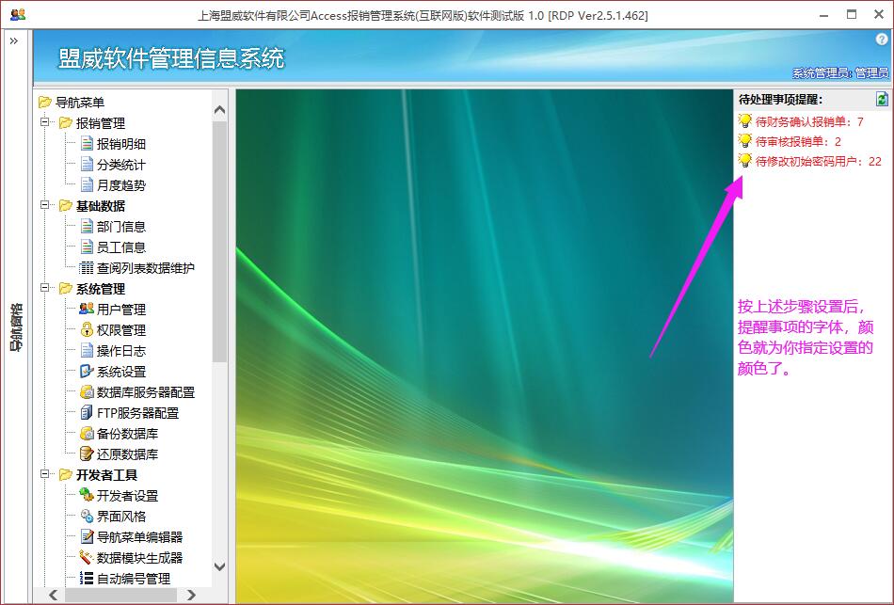This screenshot has height=605, width=894.
Task: Click the application icon in the title bar
Action: [18, 14]
